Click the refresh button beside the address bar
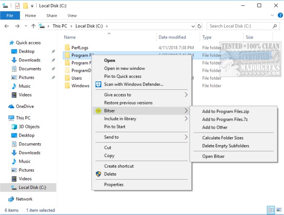 (199, 26)
